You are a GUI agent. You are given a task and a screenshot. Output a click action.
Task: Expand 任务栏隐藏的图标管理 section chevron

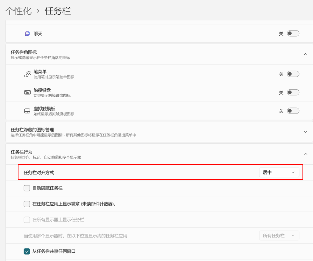coord(305,132)
